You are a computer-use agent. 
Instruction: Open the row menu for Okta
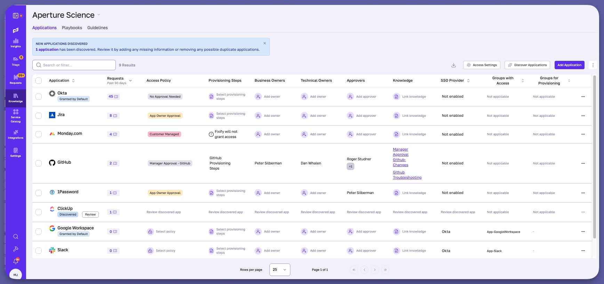[x=583, y=97]
